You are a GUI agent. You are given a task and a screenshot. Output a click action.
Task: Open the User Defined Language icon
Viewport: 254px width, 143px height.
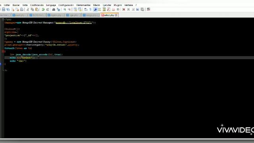pyautogui.click(x=100, y=10)
